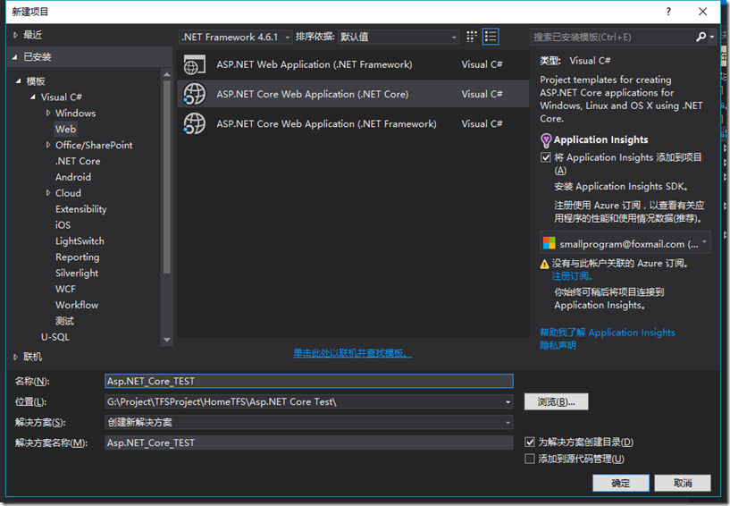
Task: Select the iOS template category
Action: coord(63,225)
